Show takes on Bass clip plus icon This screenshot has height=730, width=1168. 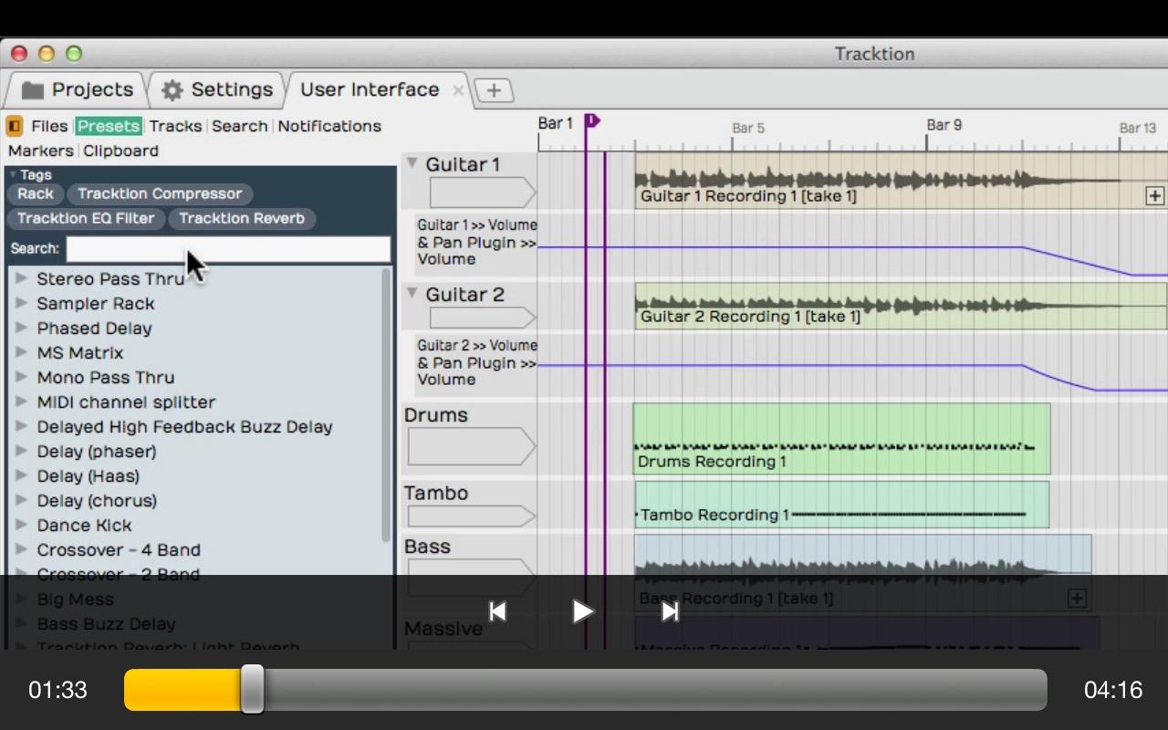pos(1077,599)
